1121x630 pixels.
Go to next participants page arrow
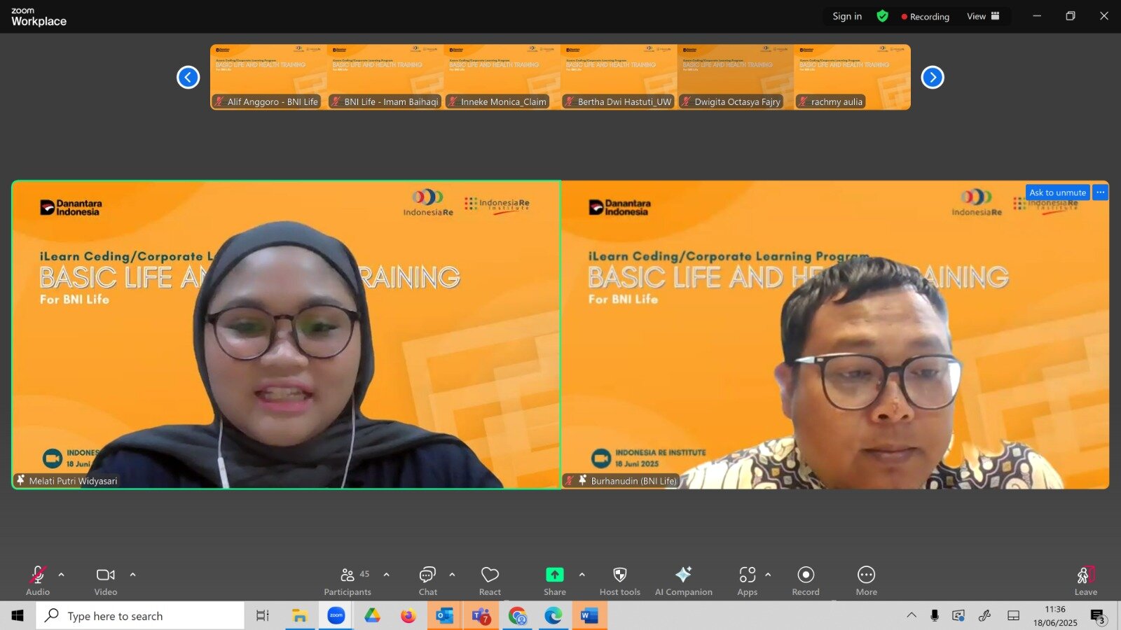933,77
